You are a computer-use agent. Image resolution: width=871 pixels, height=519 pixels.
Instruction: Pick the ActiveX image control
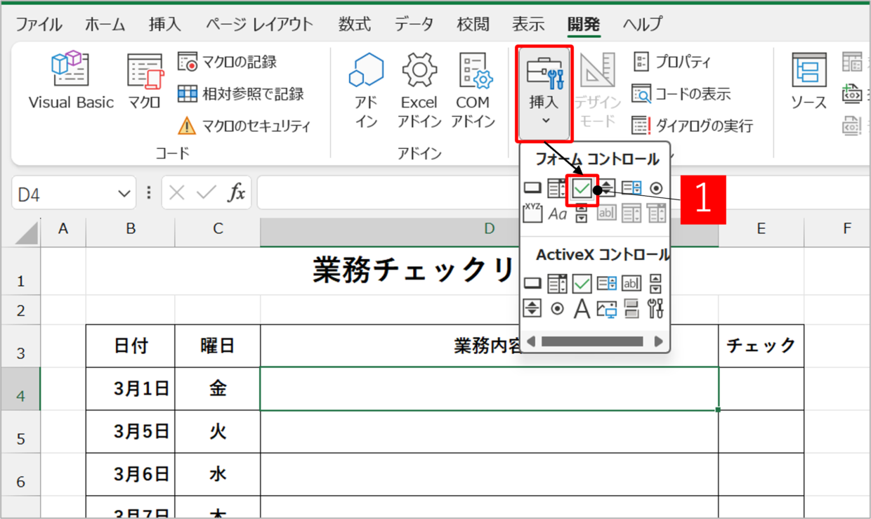pyautogui.click(x=606, y=308)
